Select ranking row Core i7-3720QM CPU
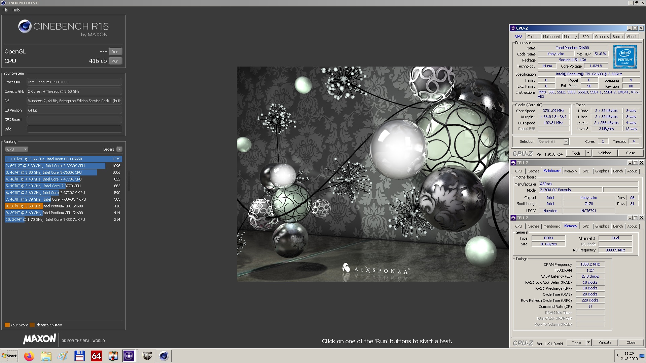The width and height of the screenshot is (646, 363). click(x=63, y=193)
